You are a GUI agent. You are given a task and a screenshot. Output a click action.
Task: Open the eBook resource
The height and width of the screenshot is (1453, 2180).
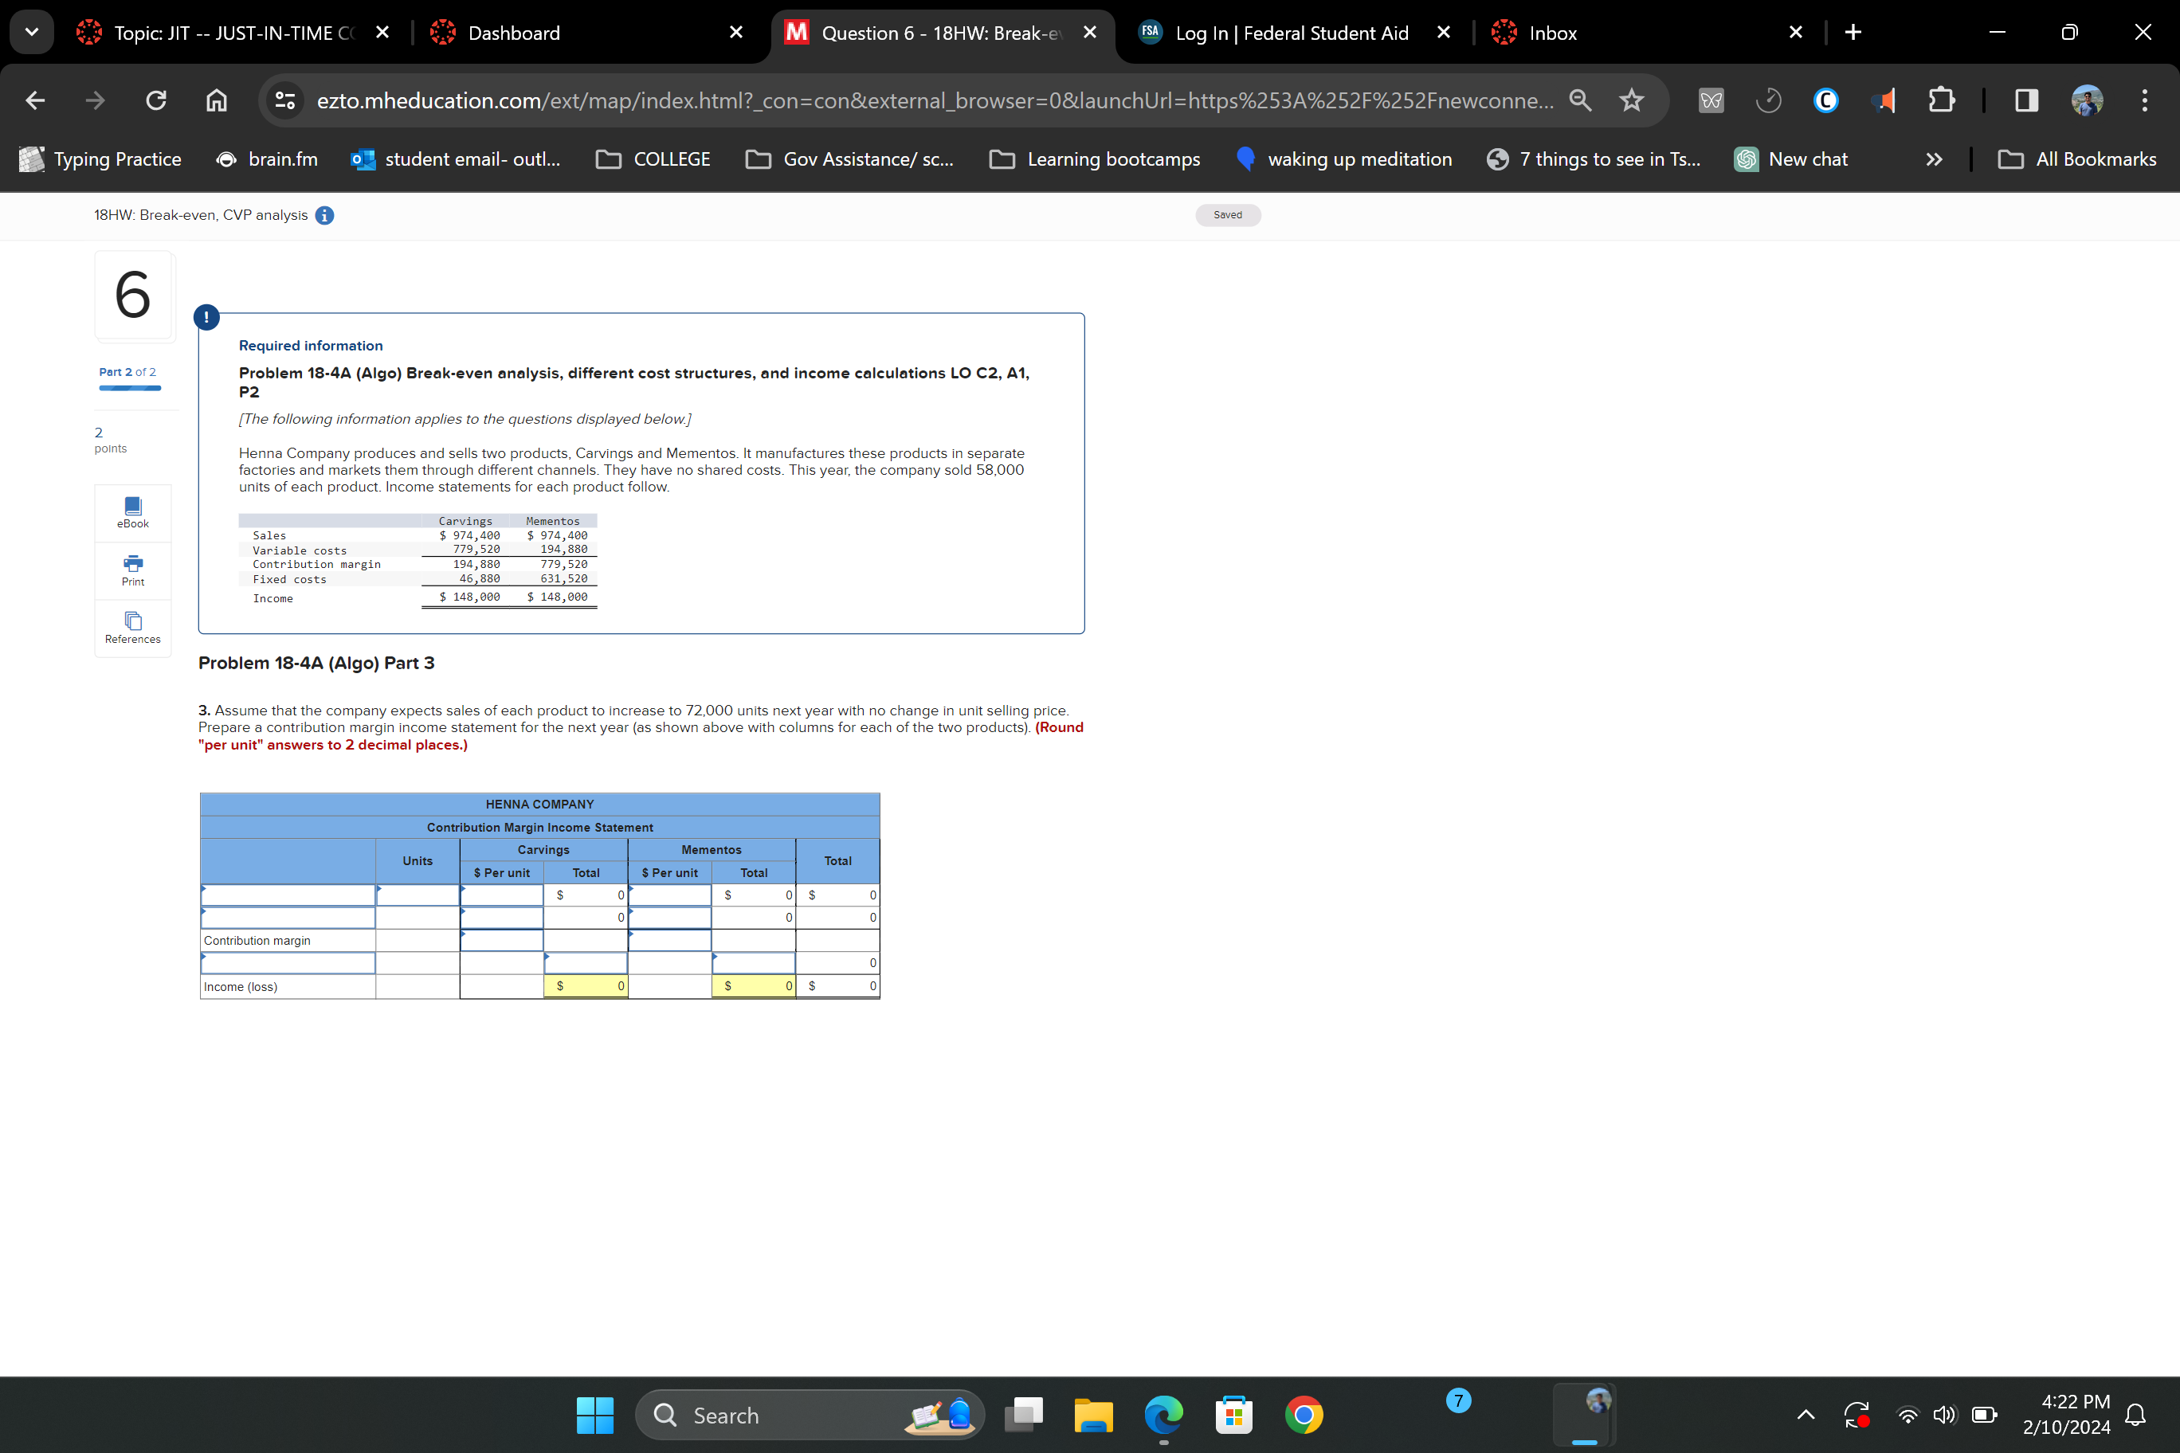coord(132,511)
